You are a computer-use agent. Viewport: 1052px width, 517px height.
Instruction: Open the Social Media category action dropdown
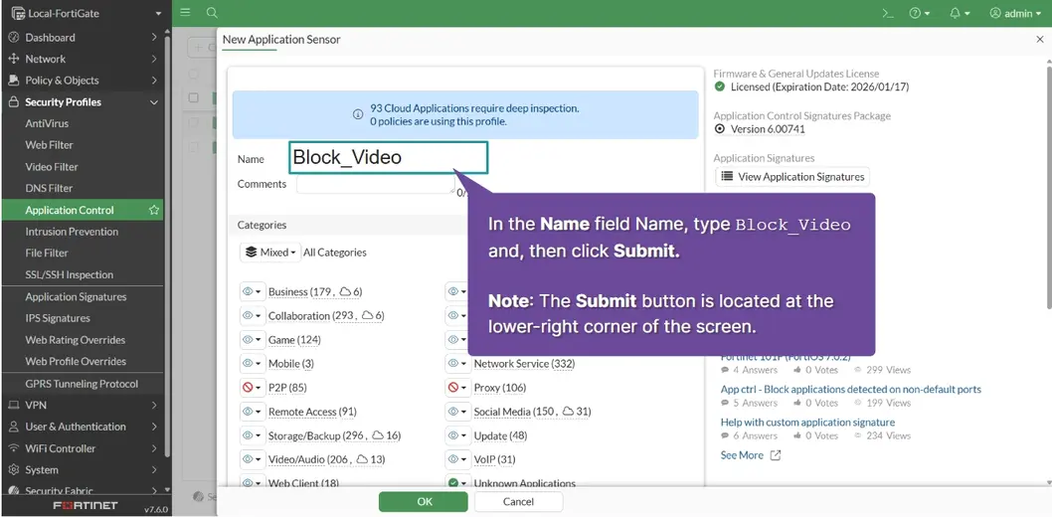[457, 411]
